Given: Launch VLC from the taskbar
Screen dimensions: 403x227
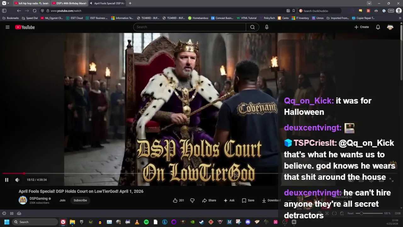Looking at the screenshot, I should pyautogui.click(x=137, y=222).
